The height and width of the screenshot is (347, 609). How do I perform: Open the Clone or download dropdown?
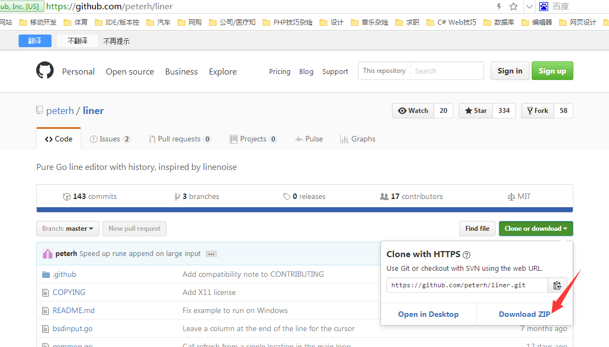pos(536,229)
